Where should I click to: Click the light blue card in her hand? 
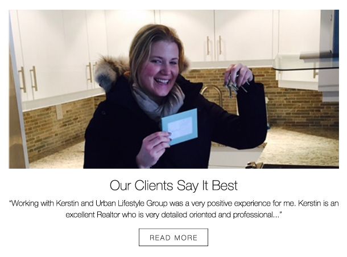(180, 127)
